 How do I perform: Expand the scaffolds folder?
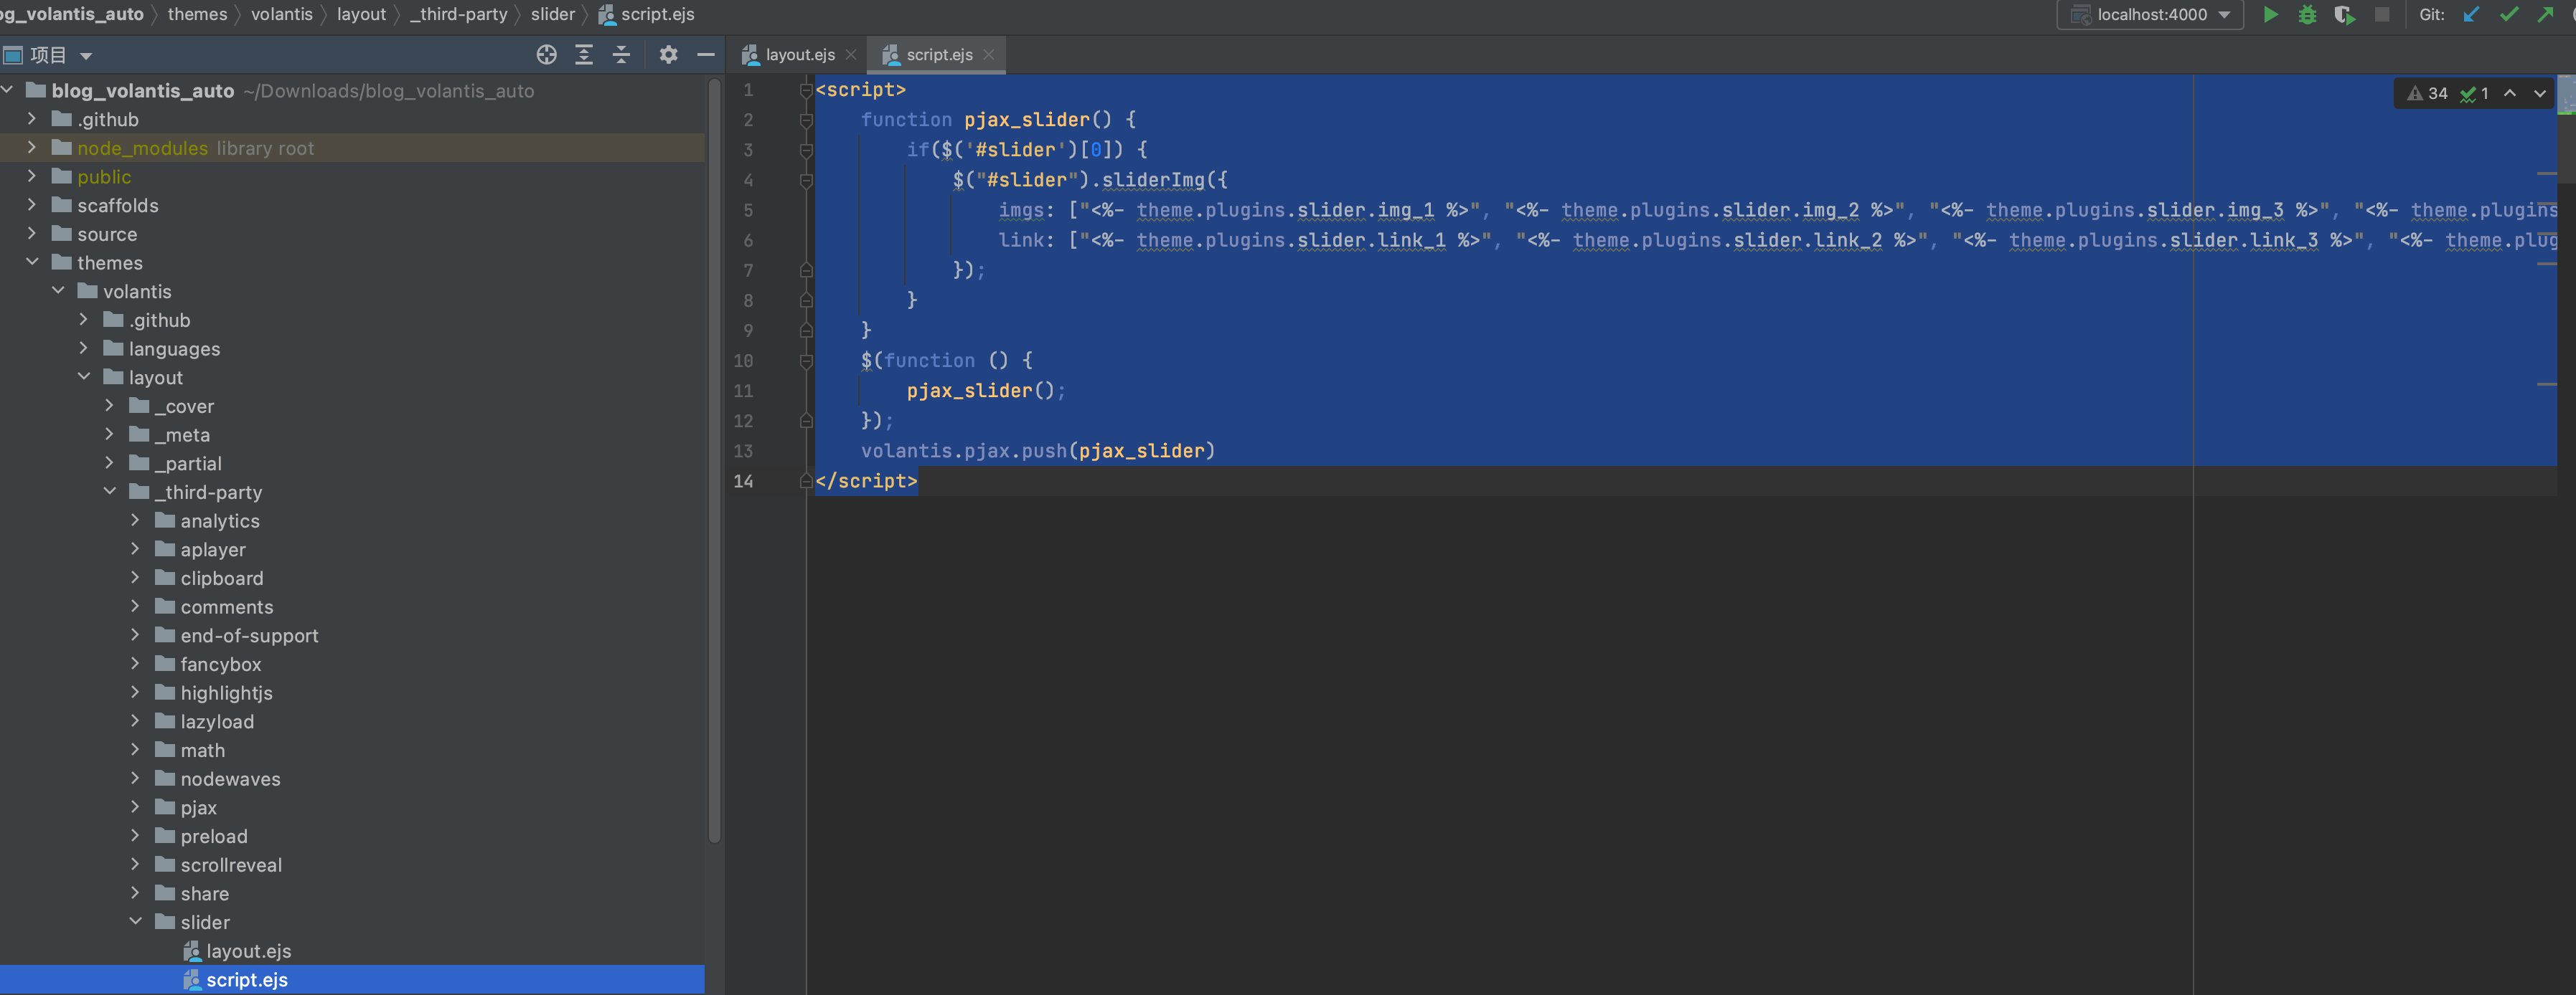coord(32,205)
